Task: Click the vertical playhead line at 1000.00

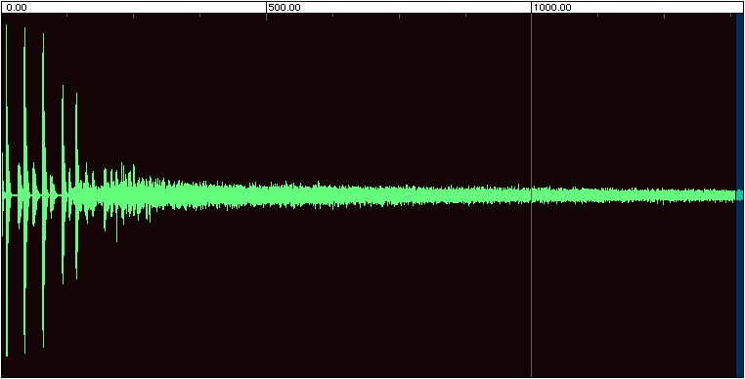Action: pyautogui.click(x=531, y=194)
